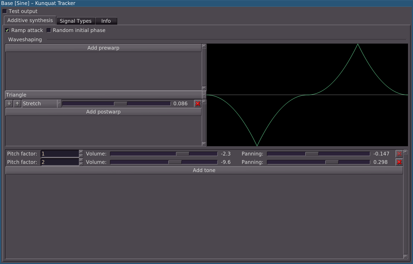Click the Stretch value 0.086
This screenshot has height=264, width=413.
point(180,104)
